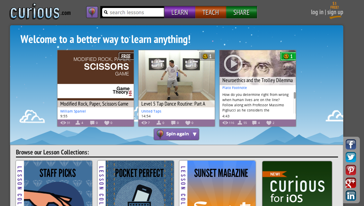The width and height of the screenshot is (364, 206).
Task: Play the Neuroethics lesson video
Action: coord(233,64)
